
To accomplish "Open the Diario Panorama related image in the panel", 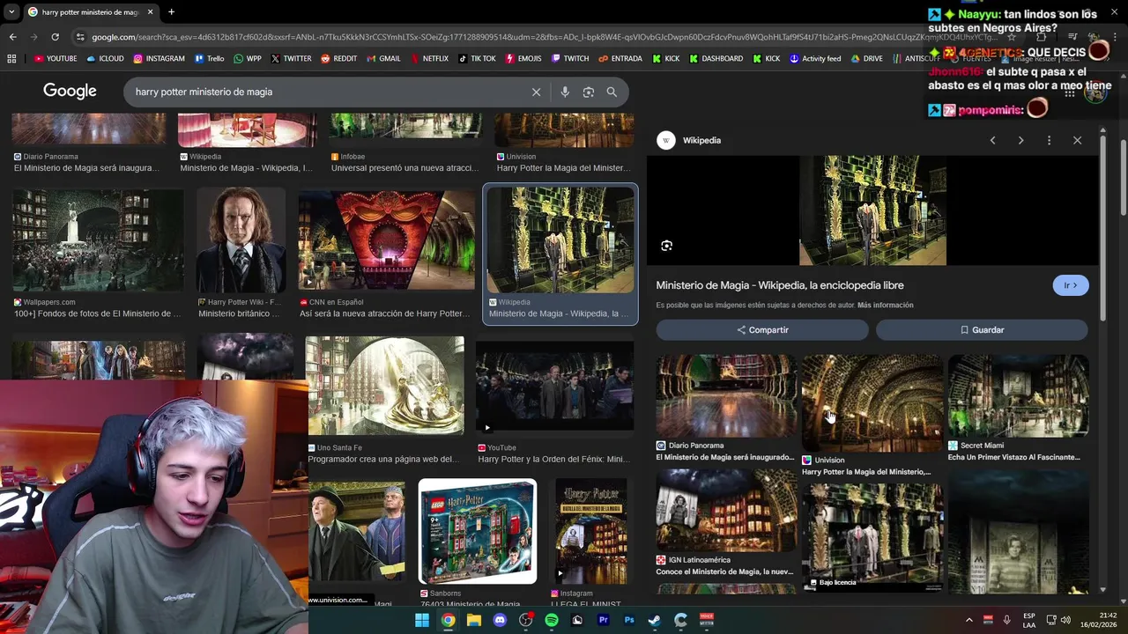I will [726, 396].
